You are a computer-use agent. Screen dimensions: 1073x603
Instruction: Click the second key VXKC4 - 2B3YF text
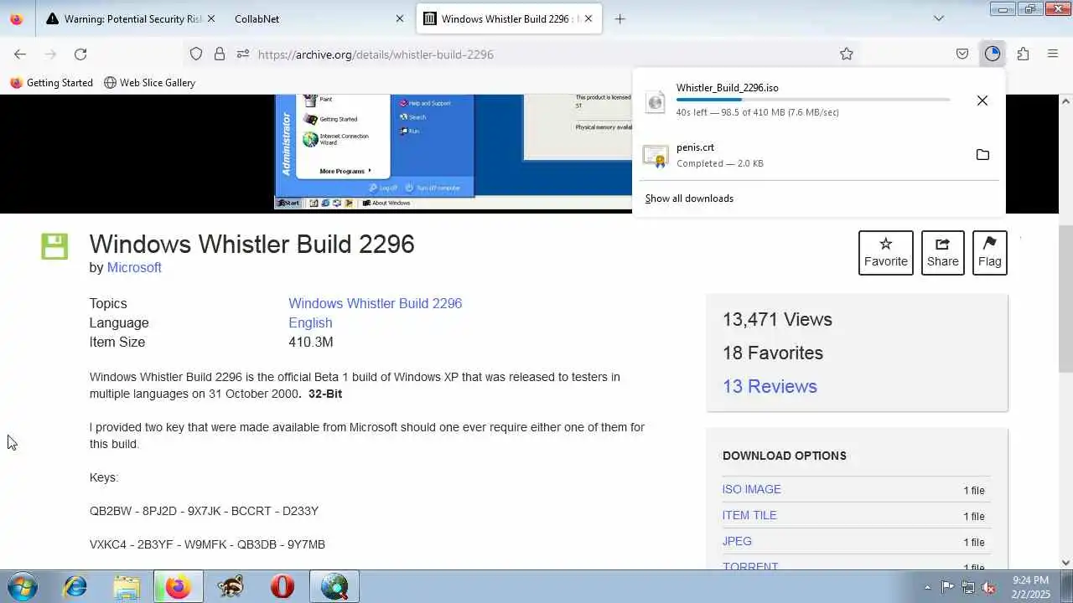click(x=207, y=544)
